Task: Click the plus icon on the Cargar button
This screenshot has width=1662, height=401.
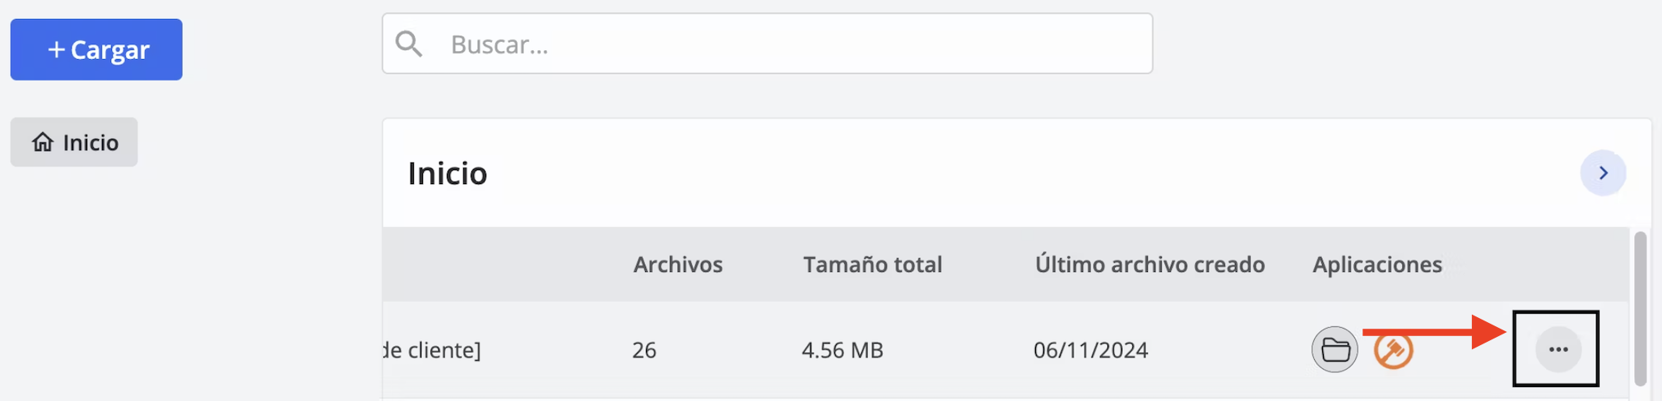Action: click(x=56, y=50)
